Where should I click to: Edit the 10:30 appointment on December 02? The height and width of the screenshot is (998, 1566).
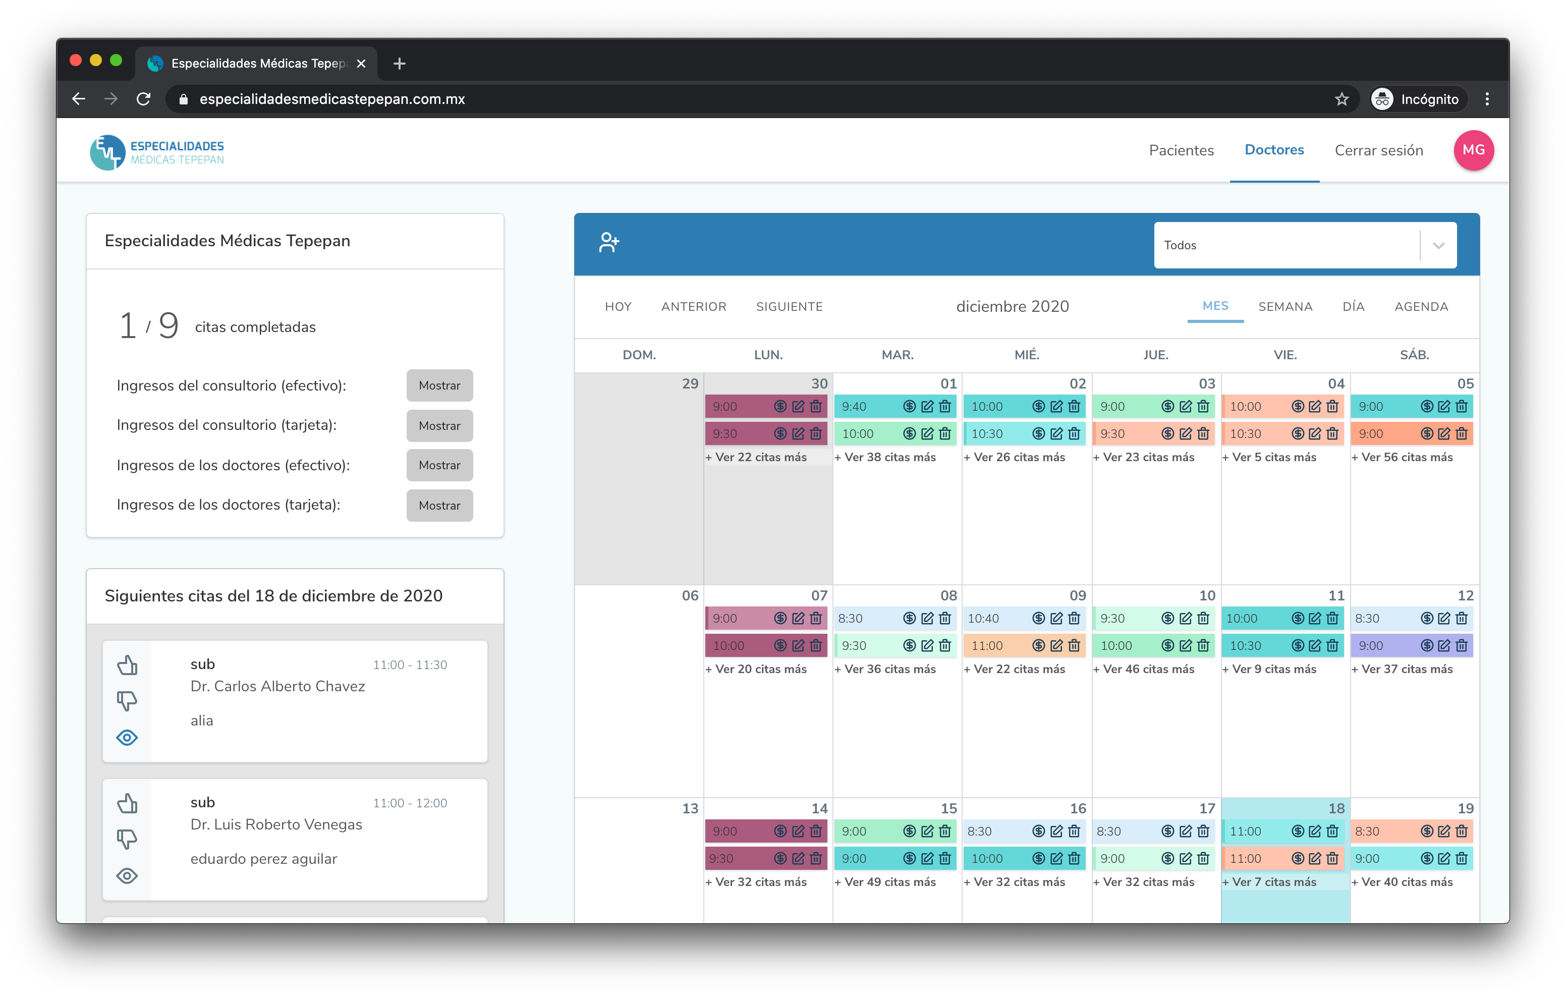pos(1056,434)
